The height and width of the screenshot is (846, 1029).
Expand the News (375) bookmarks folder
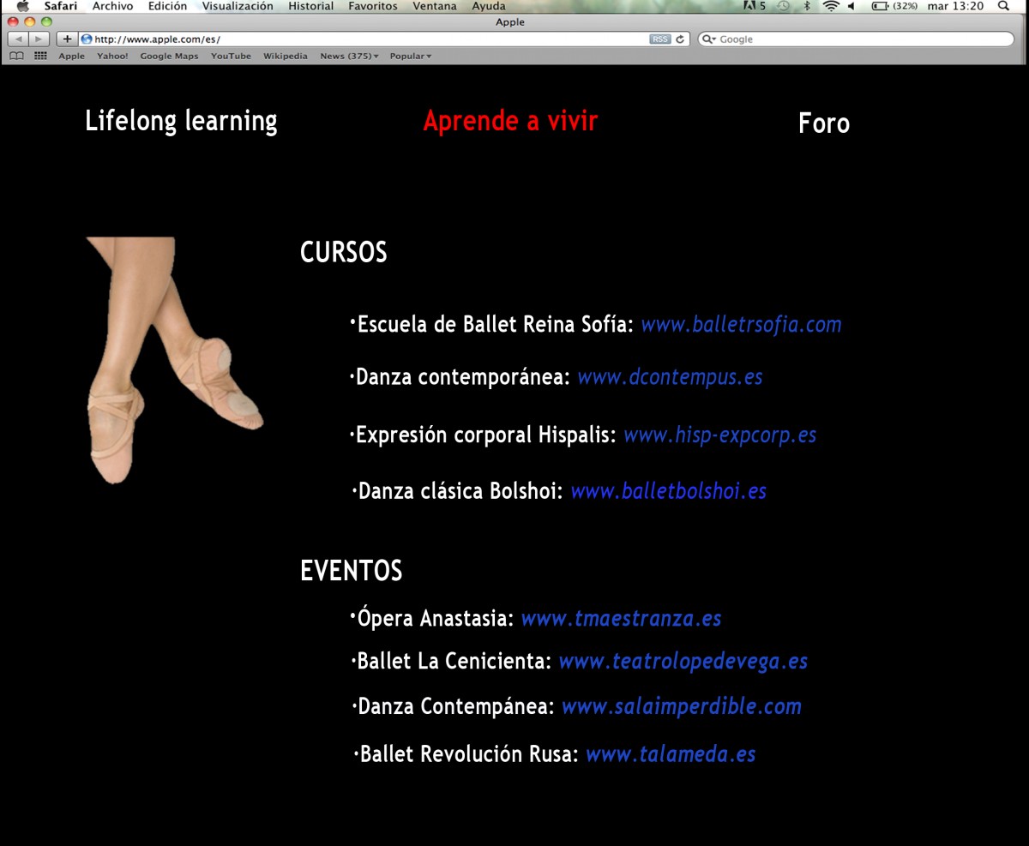(x=349, y=56)
